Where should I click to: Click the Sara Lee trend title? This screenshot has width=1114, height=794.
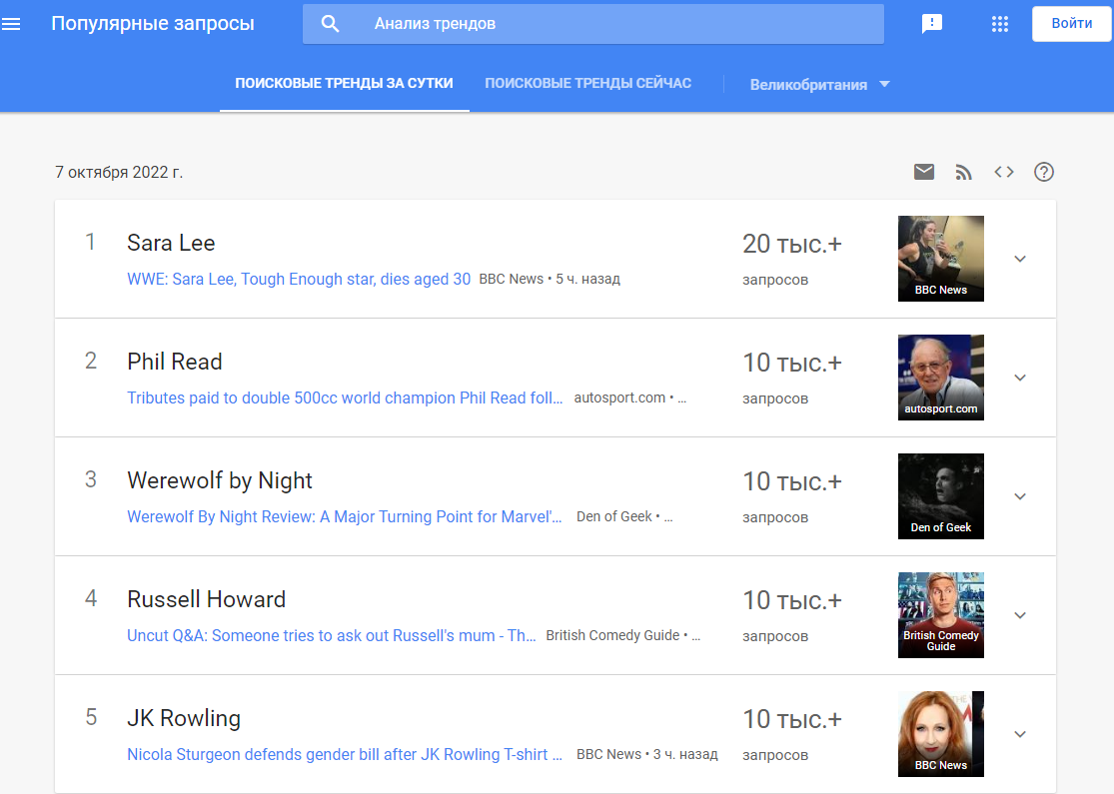[x=171, y=243]
